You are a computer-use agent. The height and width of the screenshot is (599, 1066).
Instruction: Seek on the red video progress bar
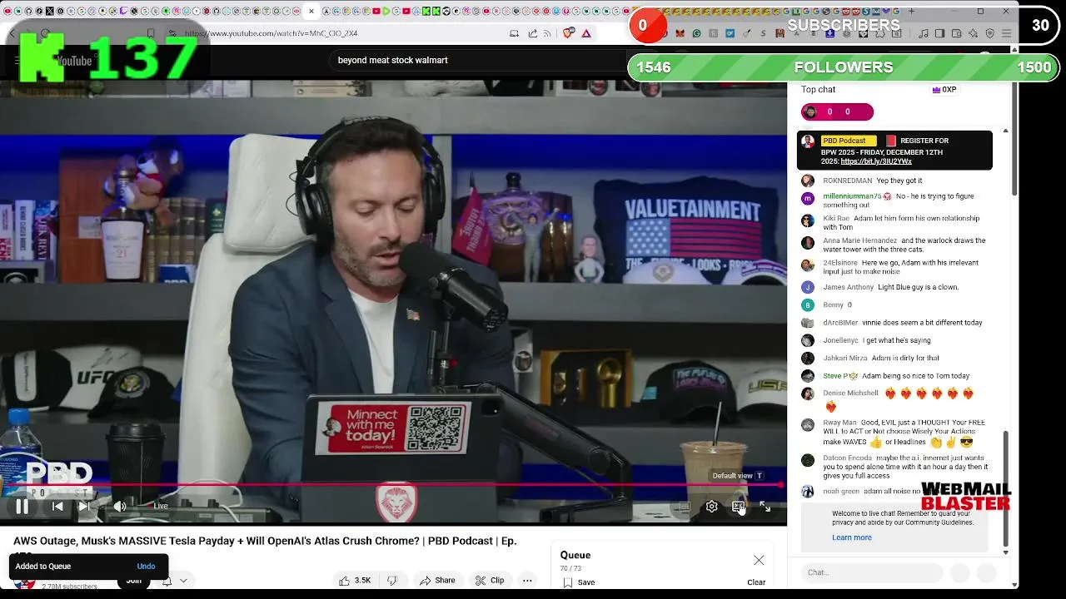point(391,484)
